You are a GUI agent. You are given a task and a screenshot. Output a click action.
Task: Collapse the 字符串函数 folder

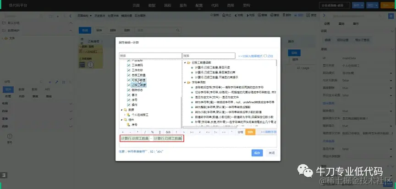[185, 83]
